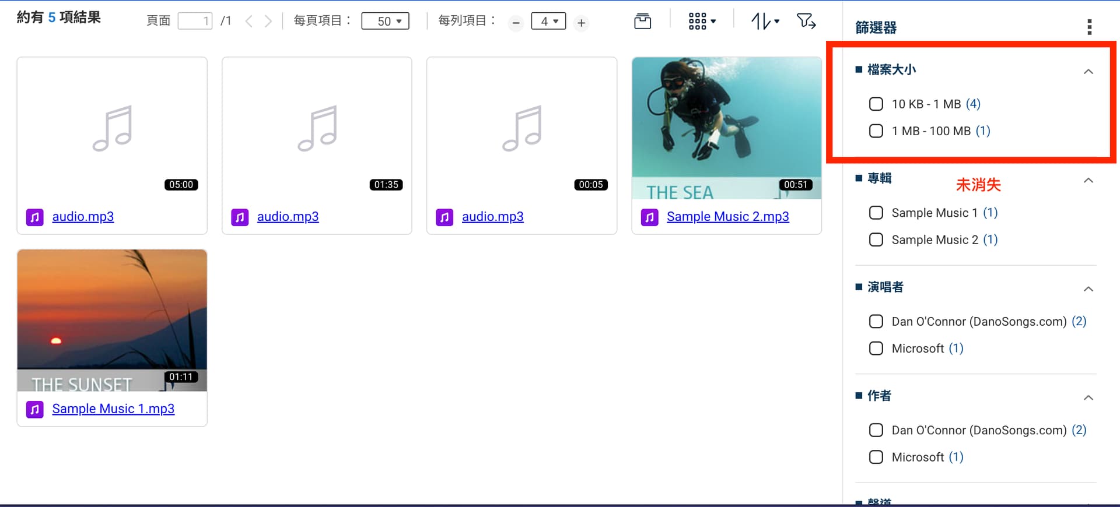This screenshot has height=507, width=1120.
Task: Click the filter funnel icon
Action: 806,22
